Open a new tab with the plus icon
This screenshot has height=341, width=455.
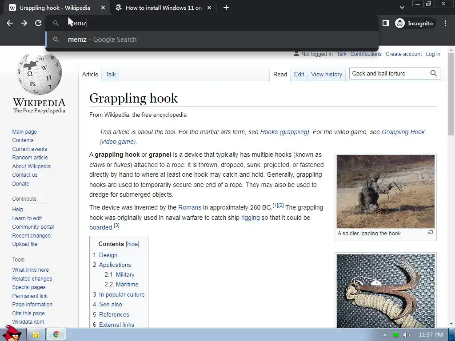[226, 8]
